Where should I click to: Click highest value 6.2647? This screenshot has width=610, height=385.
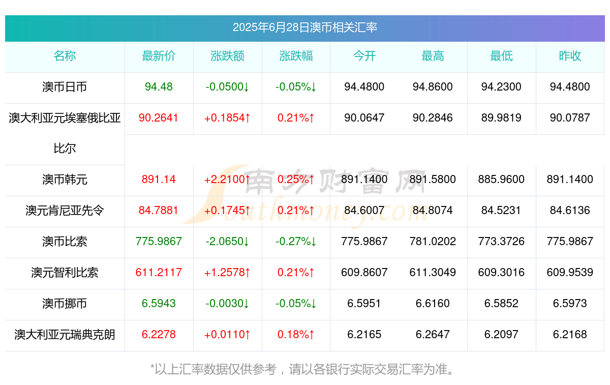(433, 335)
